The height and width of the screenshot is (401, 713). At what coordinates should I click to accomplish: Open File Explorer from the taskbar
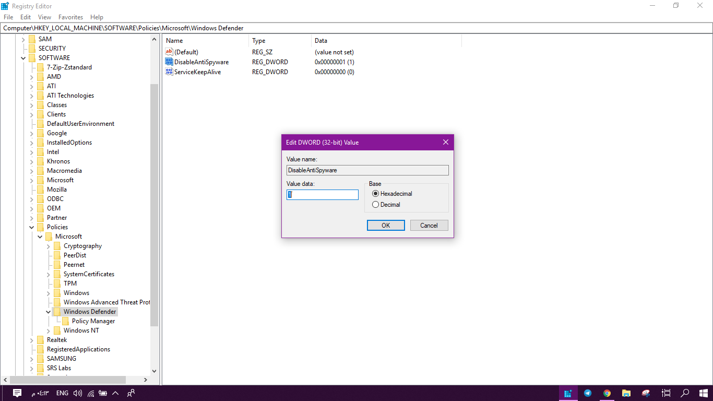[x=626, y=393]
